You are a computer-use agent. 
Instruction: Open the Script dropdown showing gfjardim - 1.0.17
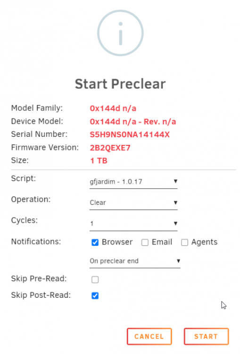coord(133,182)
